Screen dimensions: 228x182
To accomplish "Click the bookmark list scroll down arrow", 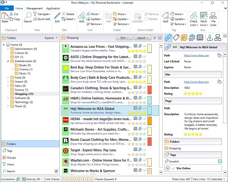I will pos(161,173).
